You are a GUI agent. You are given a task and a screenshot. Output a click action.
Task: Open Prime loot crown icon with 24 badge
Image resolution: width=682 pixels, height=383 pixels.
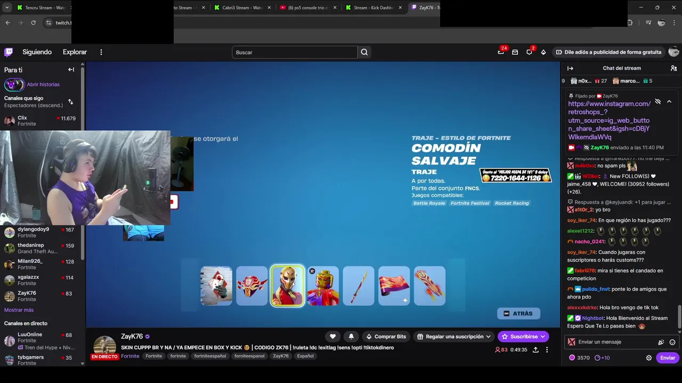(x=501, y=52)
